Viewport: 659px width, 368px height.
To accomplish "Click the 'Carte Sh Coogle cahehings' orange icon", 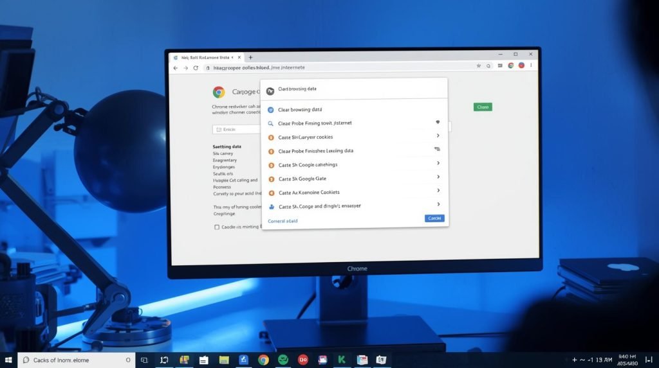I will (272, 165).
